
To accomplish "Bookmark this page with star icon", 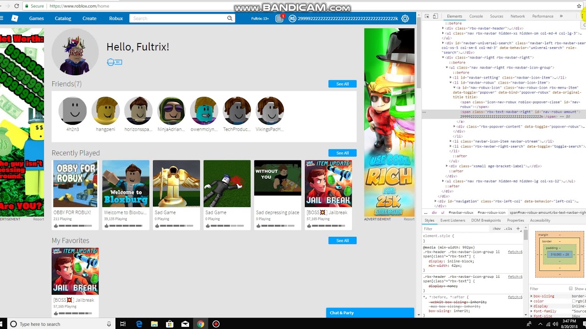I will 579,6.
